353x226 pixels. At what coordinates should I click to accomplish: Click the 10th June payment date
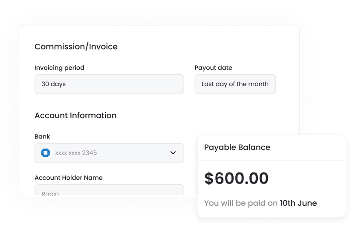(298, 203)
